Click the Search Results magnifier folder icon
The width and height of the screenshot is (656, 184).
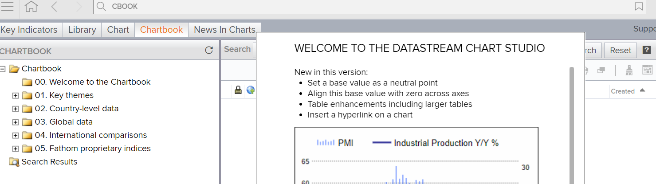14,162
